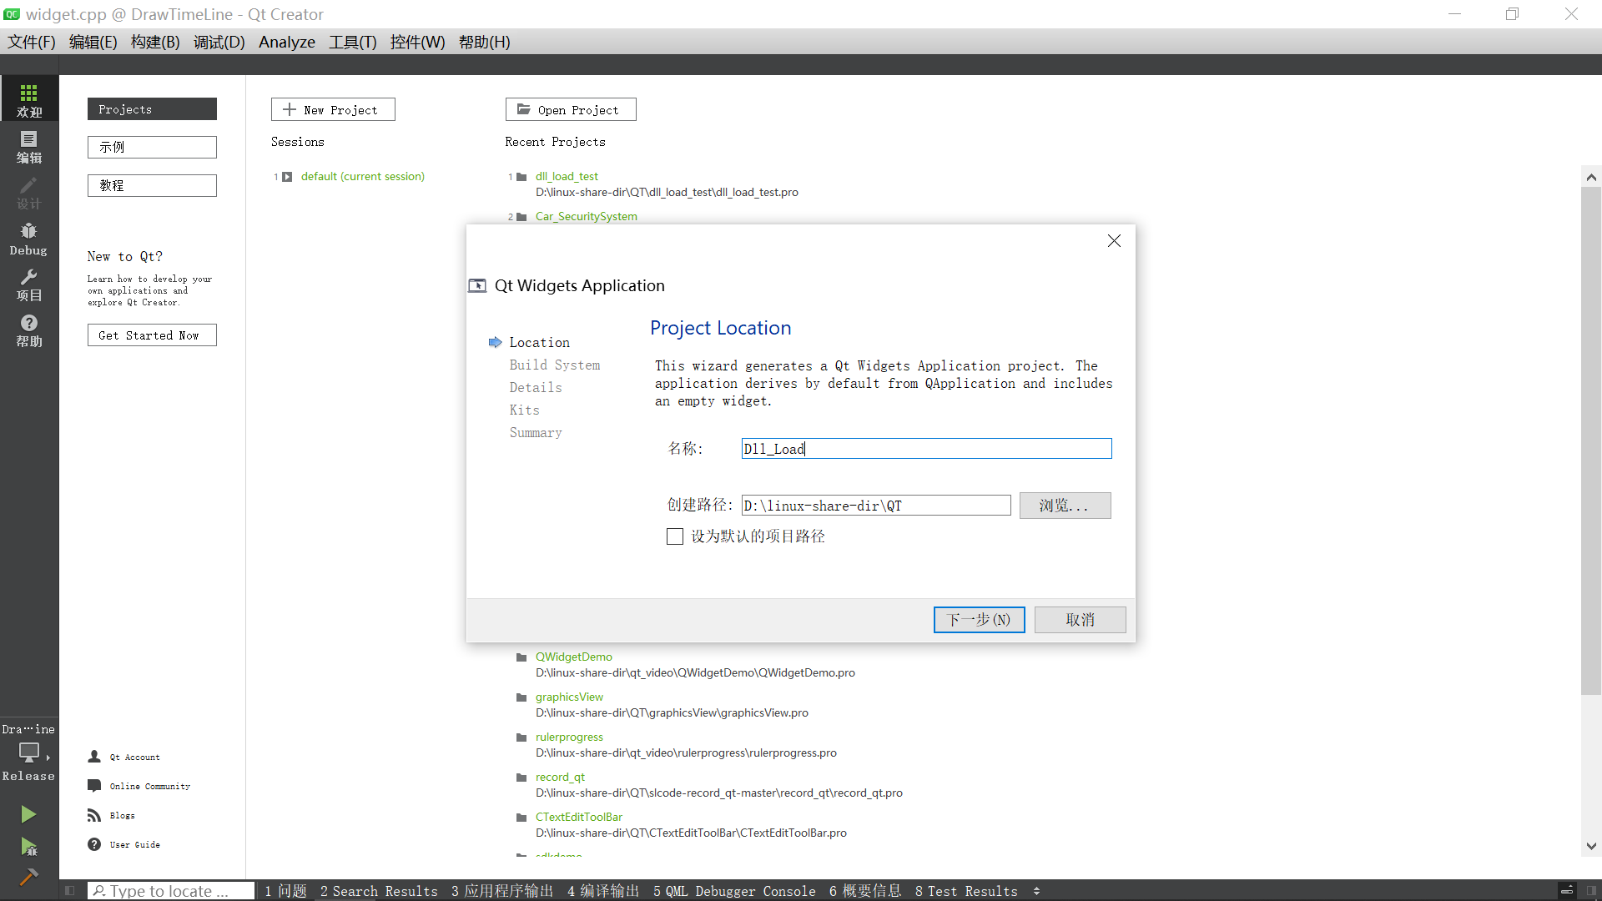Open the dll_load_test recent project
Screen dimensions: 1602x901
pyautogui.click(x=567, y=176)
